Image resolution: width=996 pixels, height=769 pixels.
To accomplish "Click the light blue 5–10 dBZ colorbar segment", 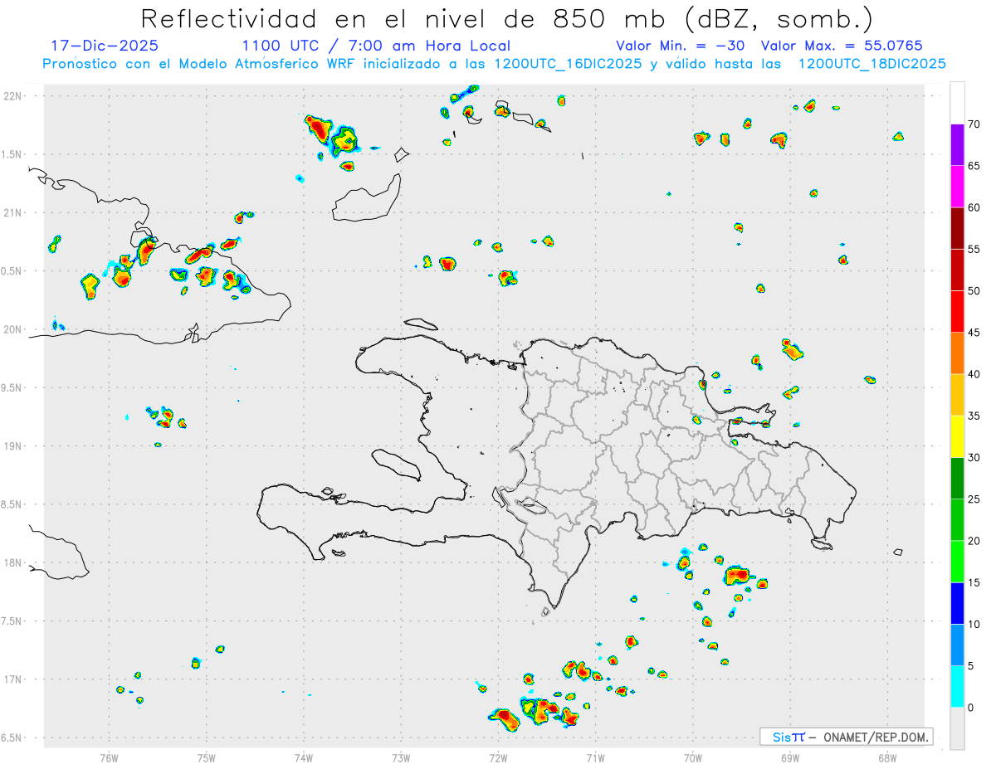I will point(957,645).
